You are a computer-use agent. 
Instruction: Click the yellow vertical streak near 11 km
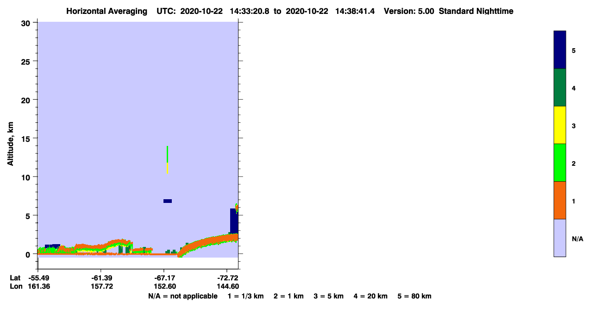pyautogui.click(x=167, y=168)
